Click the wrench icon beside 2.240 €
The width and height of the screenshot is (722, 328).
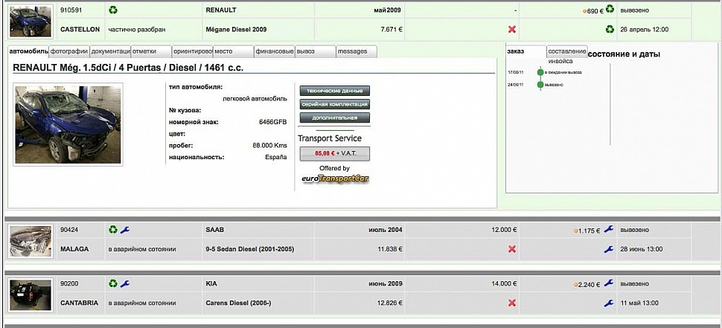(x=609, y=283)
